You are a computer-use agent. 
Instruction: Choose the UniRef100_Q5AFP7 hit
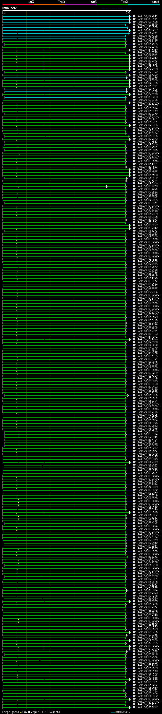[x=145, y=89]
